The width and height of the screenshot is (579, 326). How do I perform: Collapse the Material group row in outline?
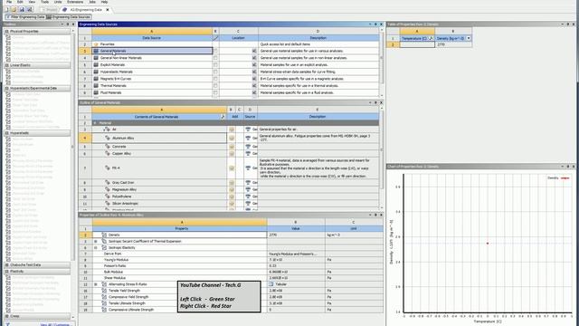point(95,123)
